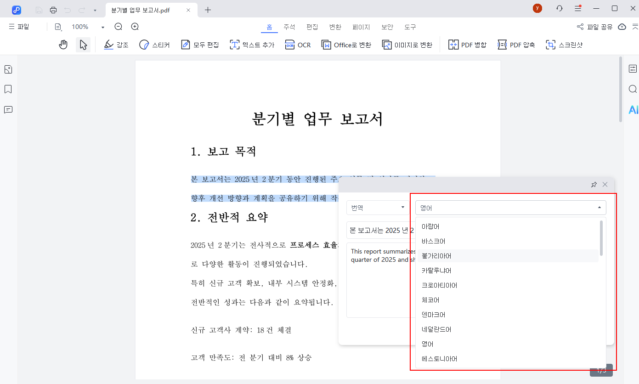Start PDF 병합 merging

click(x=467, y=45)
